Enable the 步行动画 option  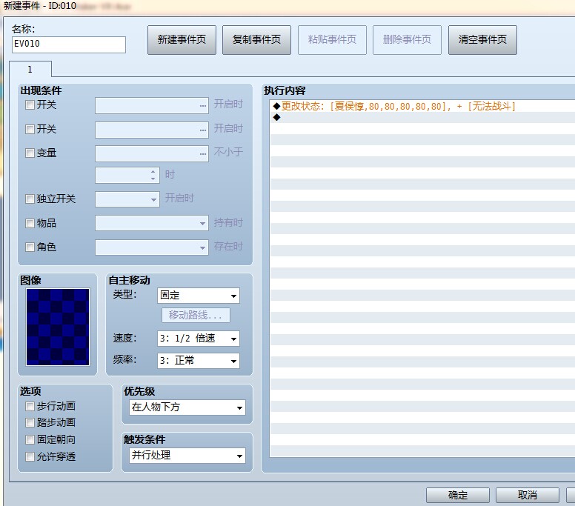click(x=30, y=406)
